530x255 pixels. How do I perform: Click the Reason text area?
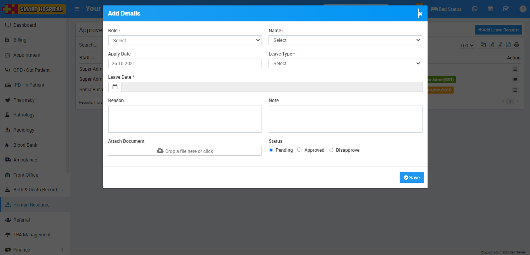(x=185, y=119)
